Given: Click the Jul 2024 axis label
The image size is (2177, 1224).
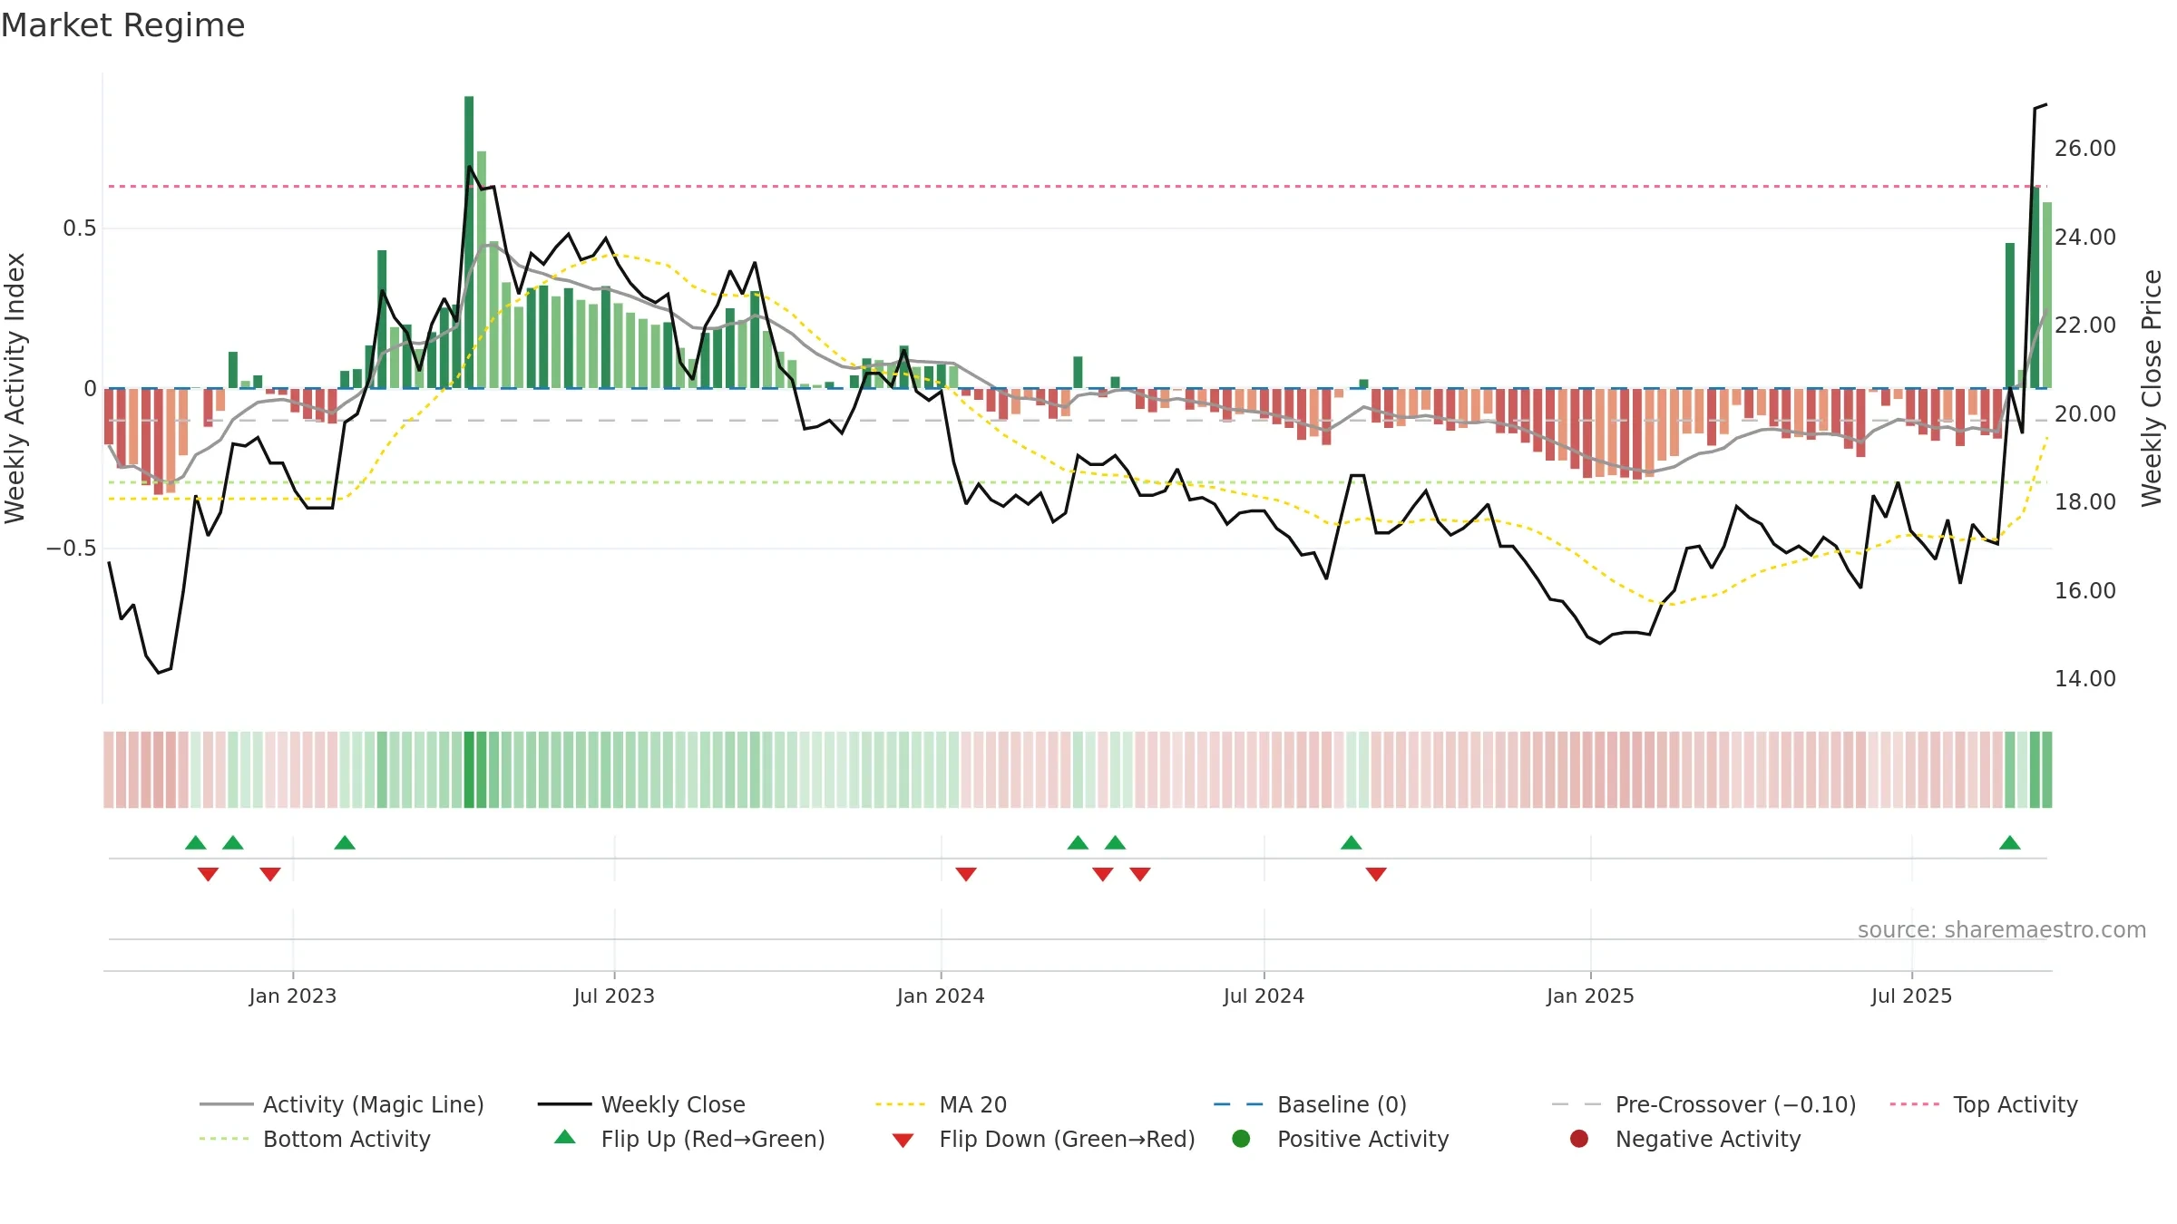Looking at the screenshot, I should click(x=1264, y=996).
